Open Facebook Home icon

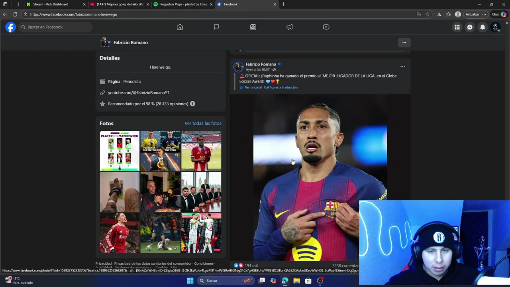[x=180, y=27]
